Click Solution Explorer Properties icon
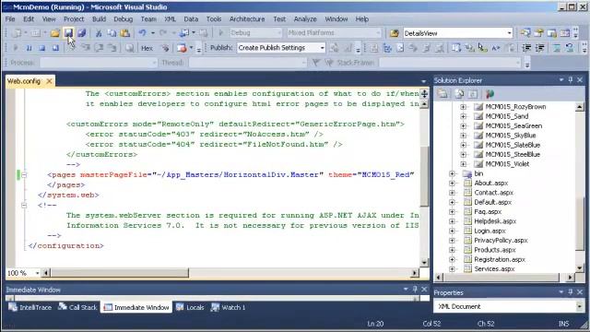 tap(442, 94)
